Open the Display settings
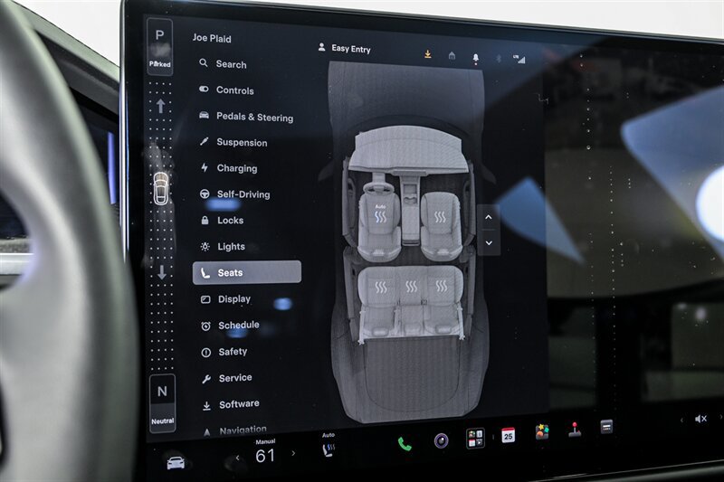Image resolution: width=724 pixels, height=482 pixels. (x=226, y=299)
